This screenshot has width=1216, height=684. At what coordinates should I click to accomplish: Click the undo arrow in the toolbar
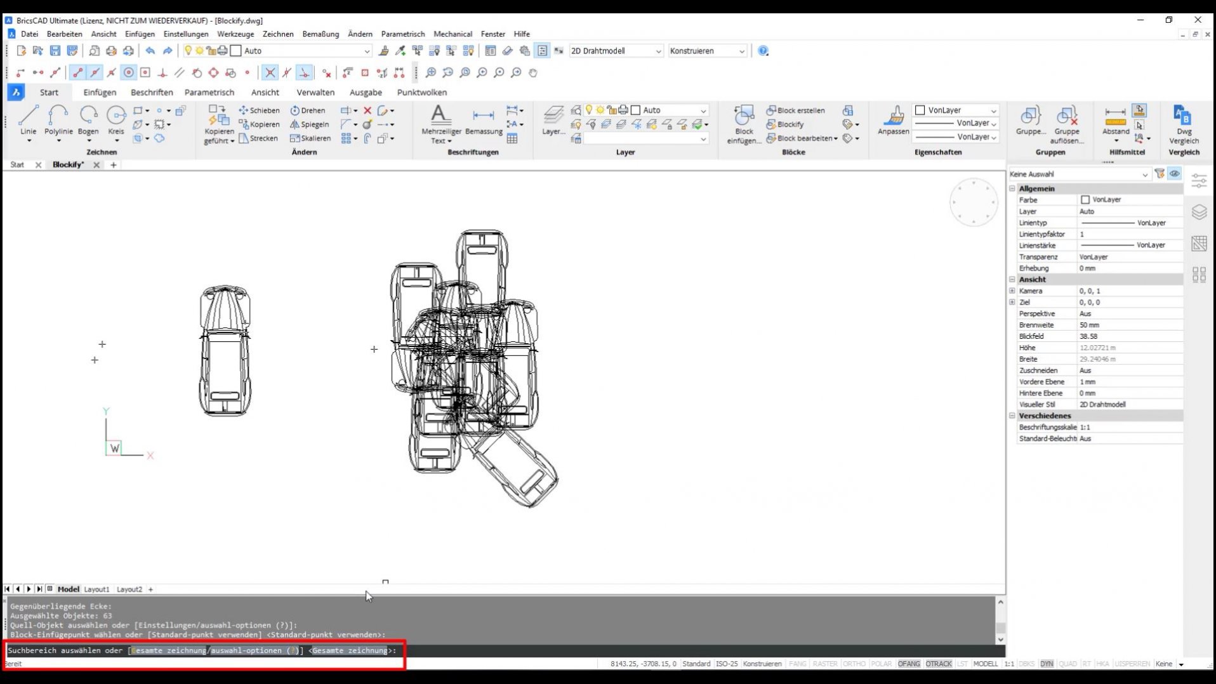[150, 51]
